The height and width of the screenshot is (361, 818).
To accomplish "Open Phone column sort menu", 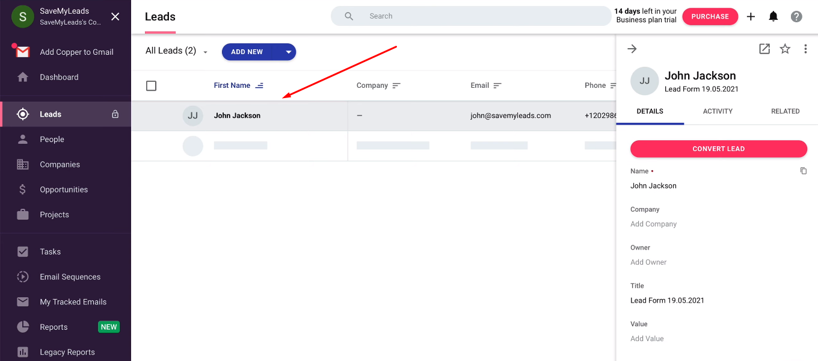I will point(613,85).
